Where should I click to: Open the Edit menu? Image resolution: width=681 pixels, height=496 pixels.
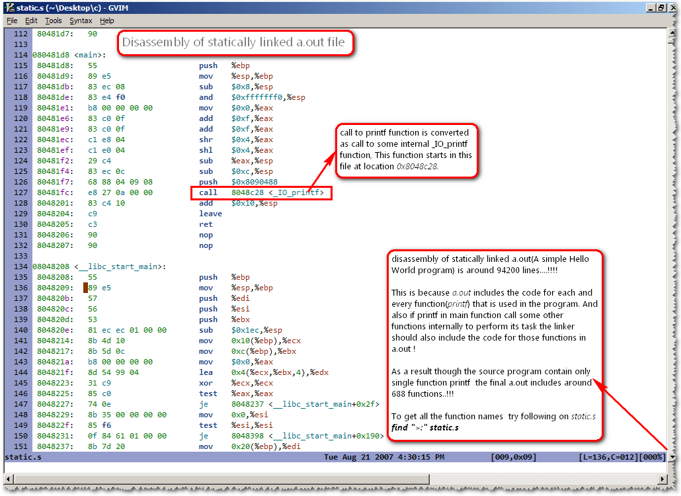click(x=31, y=21)
